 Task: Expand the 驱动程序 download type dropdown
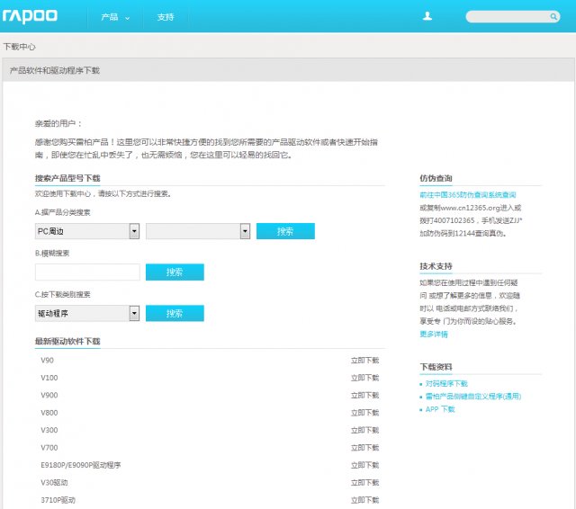click(x=134, y=313)
